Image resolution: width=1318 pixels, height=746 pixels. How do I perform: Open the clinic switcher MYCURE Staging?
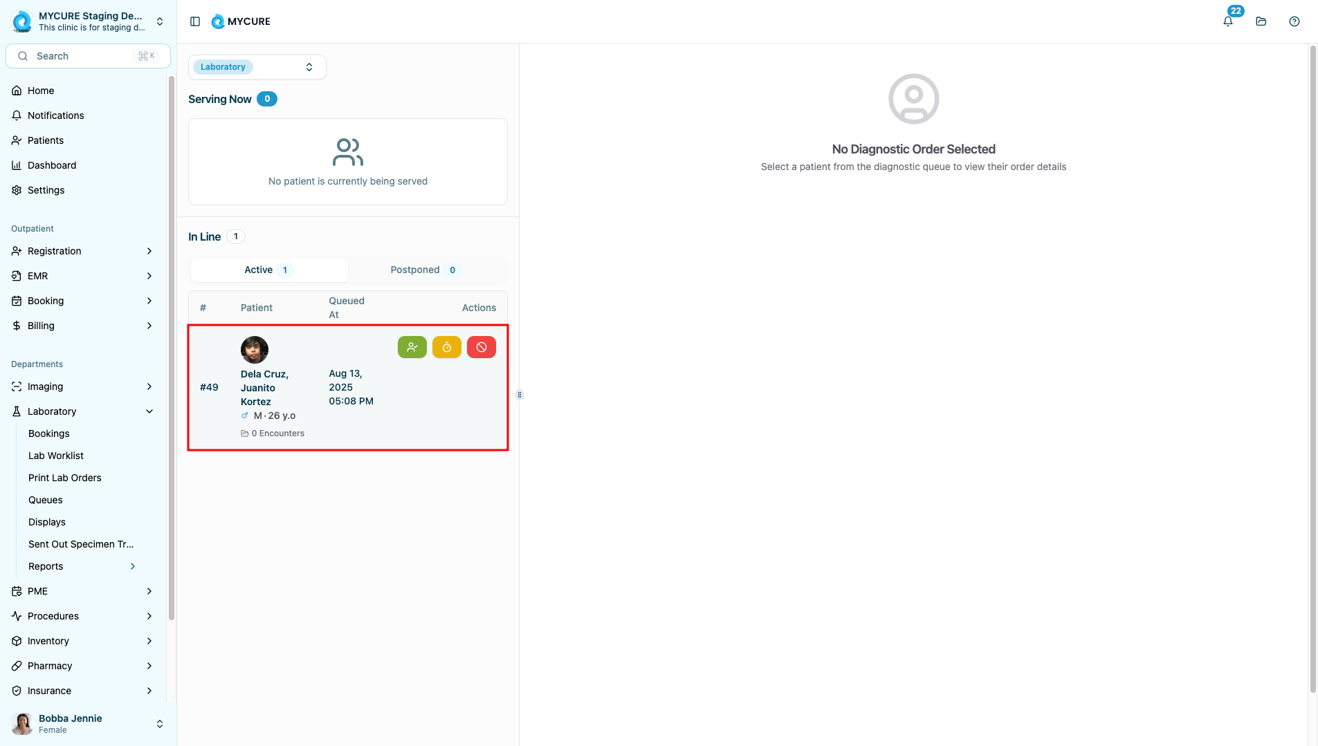pyautogui.click(x=88, y=21)
